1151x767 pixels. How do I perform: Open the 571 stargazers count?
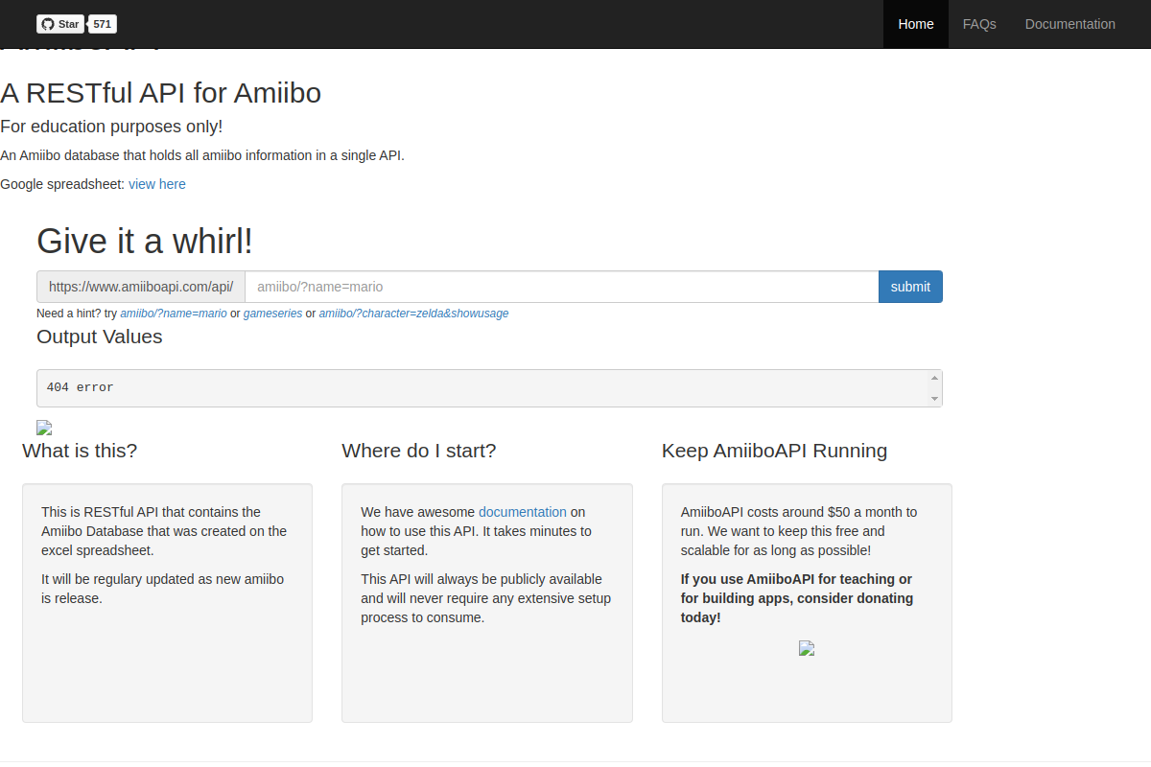click(103, 24)
